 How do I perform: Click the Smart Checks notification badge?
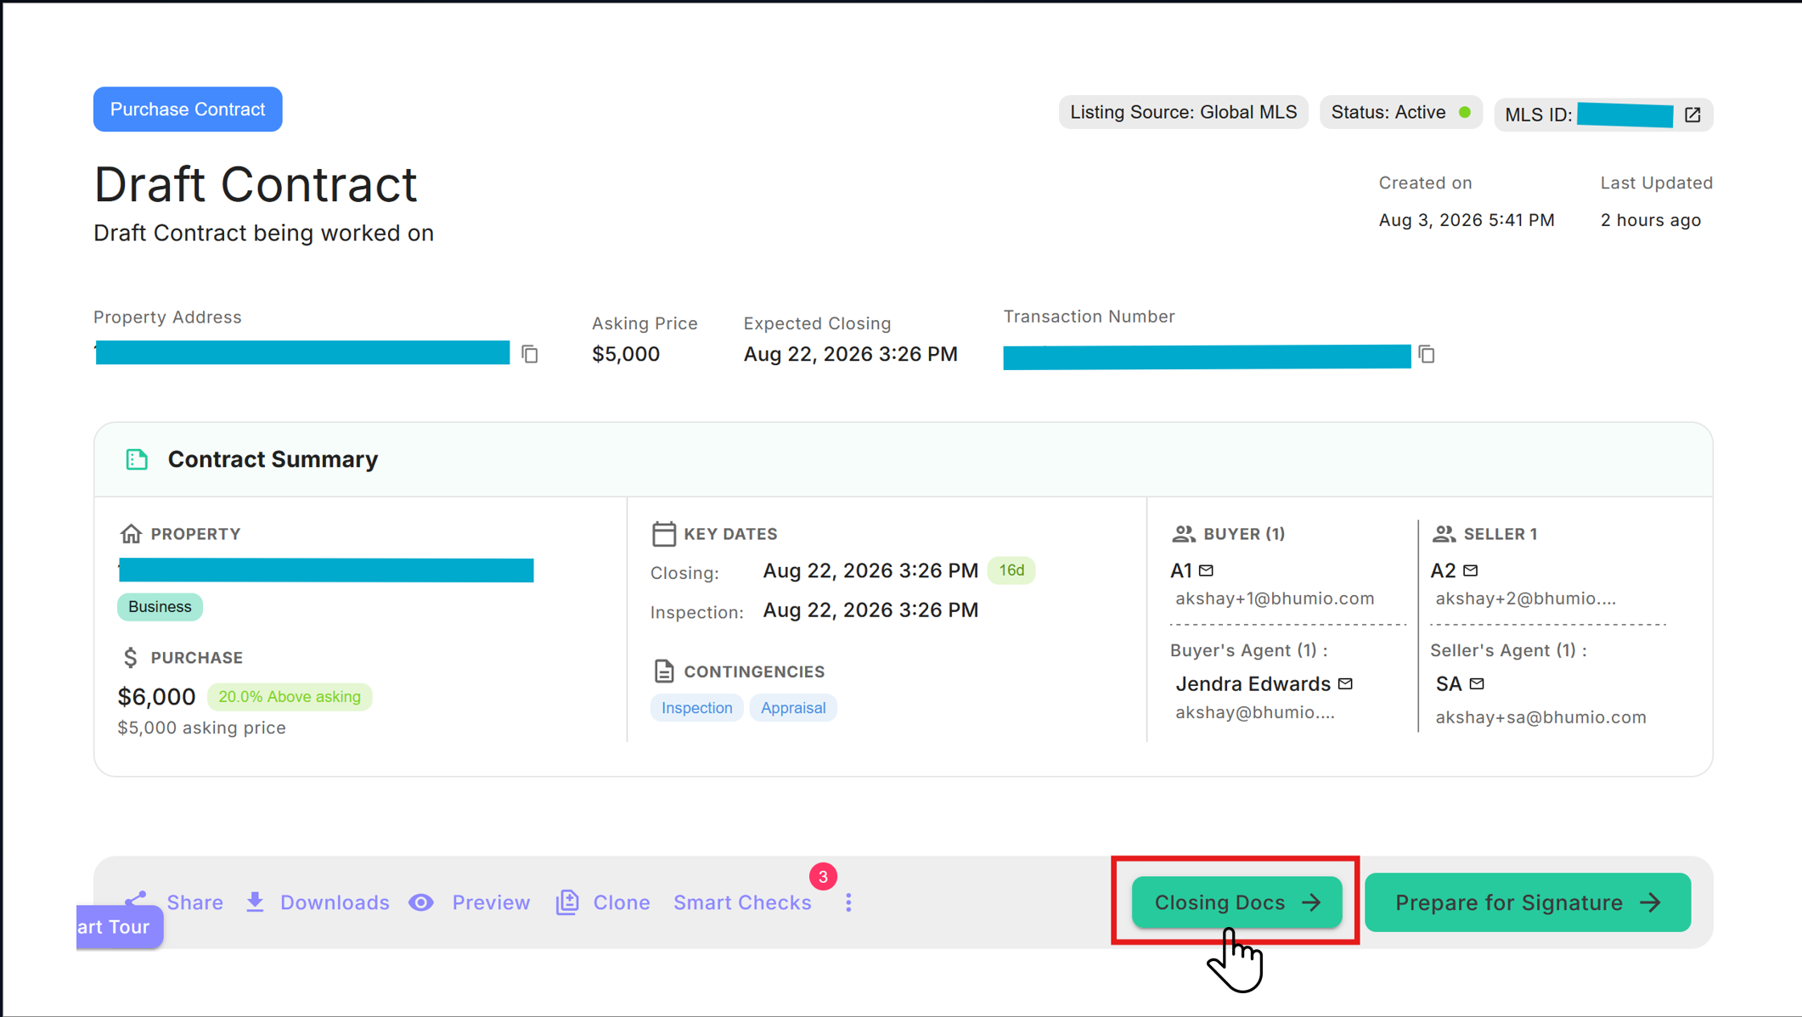[x=823, y=877]
